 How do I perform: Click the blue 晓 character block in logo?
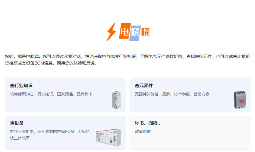[135, 33]
